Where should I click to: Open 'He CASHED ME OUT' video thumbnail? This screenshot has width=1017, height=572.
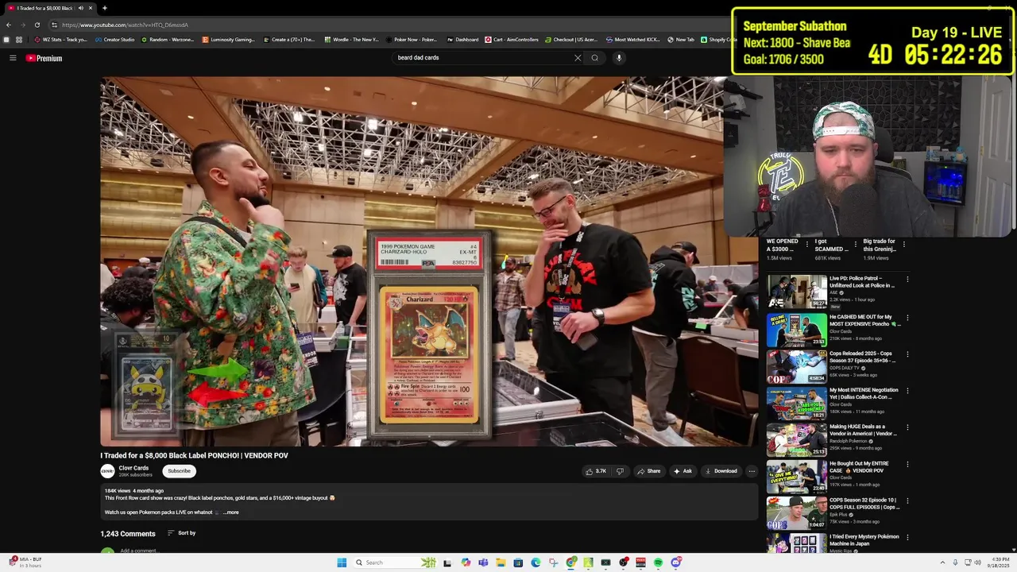coord(796,329)
